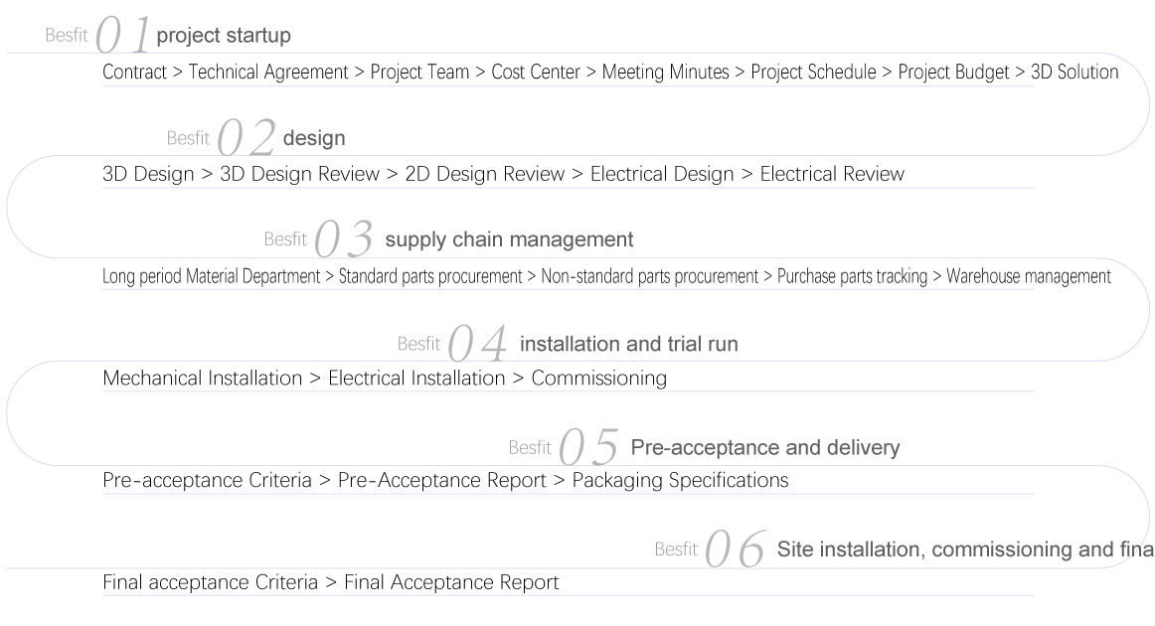
Task: Select 'Final Acceptance Report' text
Action: pos(451,583)
